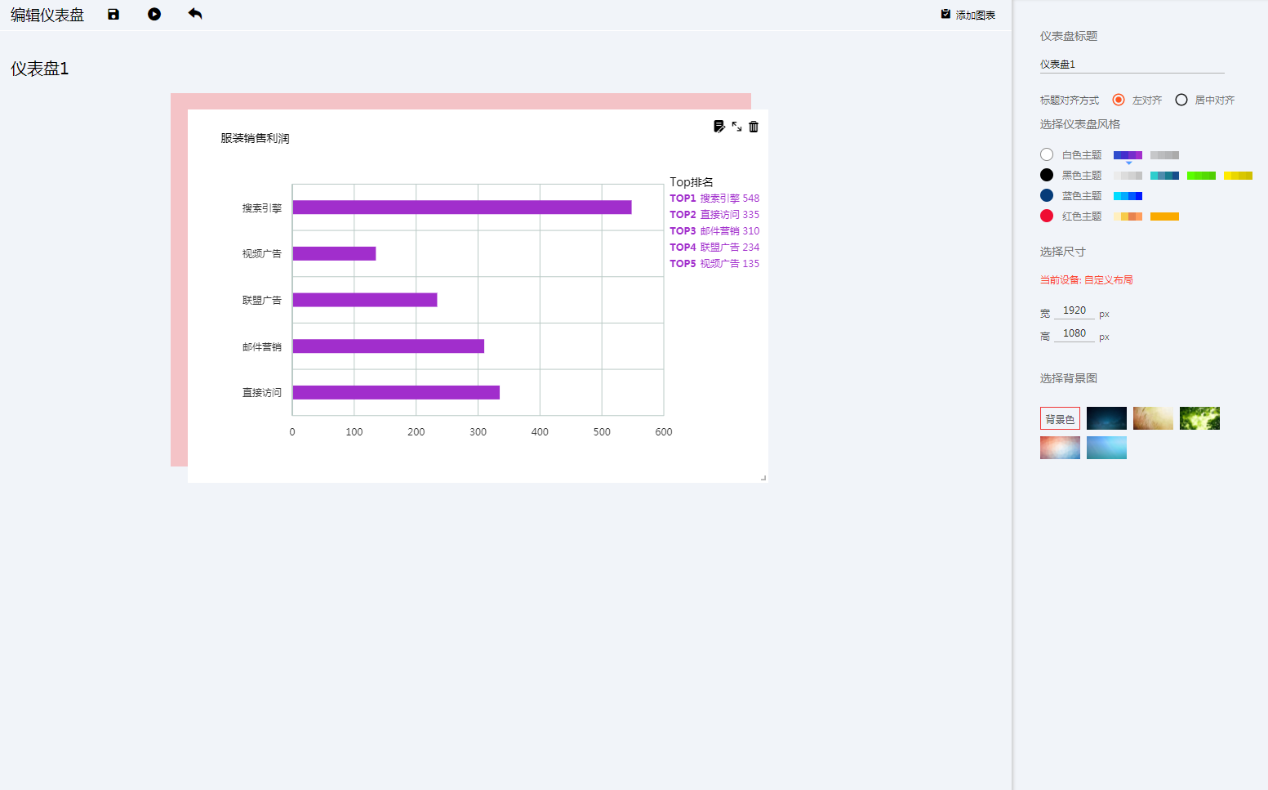Pick the green palette in 黑色主题 row
Viewport: 1268px width, 790px height.
pyautogui.click(x=1201, y=176)
